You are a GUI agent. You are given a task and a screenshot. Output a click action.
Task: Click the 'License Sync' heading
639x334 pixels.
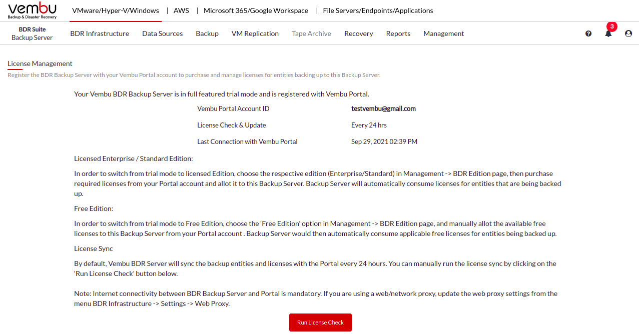click(x=94, y=248)
